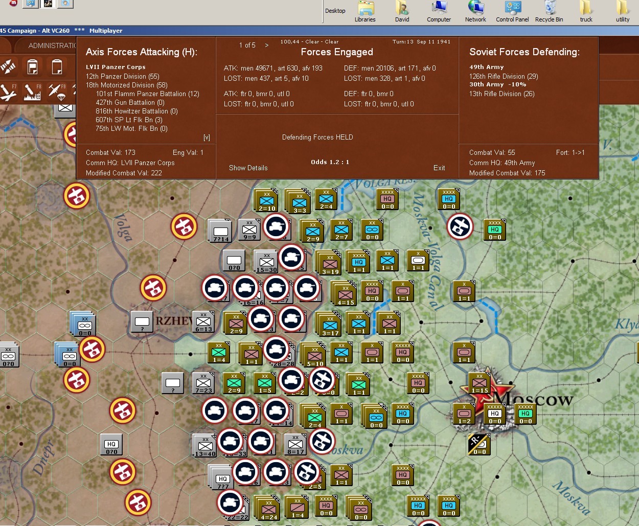Select the German infantry unit labeled 7=23

click(203, 383)
